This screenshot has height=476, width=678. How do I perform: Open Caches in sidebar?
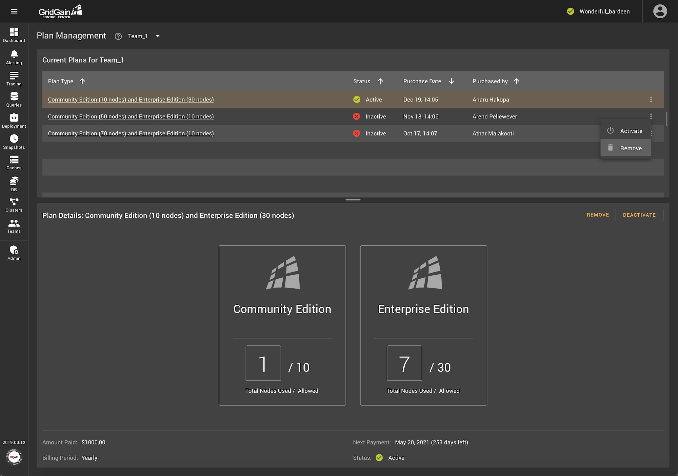(14, 163)
